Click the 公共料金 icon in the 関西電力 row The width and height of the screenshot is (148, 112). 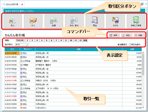click(x=21, y=61)
